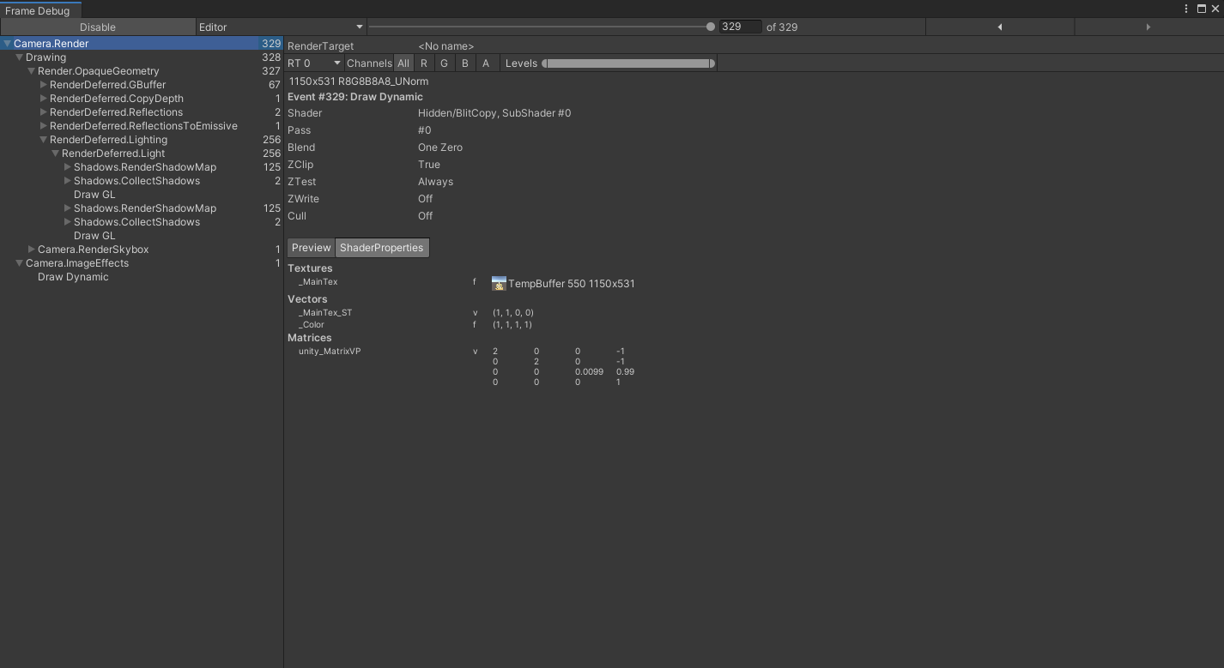Screen dimensions: 1224x668
Task: Click the _MainTex property name
Action: [318, 282]
